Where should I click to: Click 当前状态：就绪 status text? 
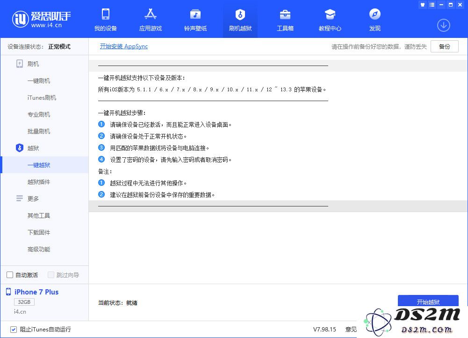coord(118,303)
